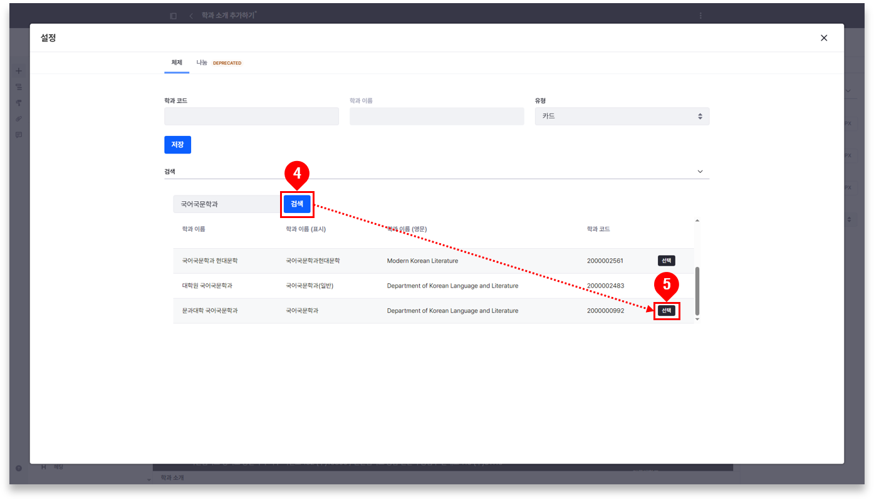This screenshot has width=874, height=500.
Task: Close the 설정 dialog with X
Action: [x=824, y=38]
